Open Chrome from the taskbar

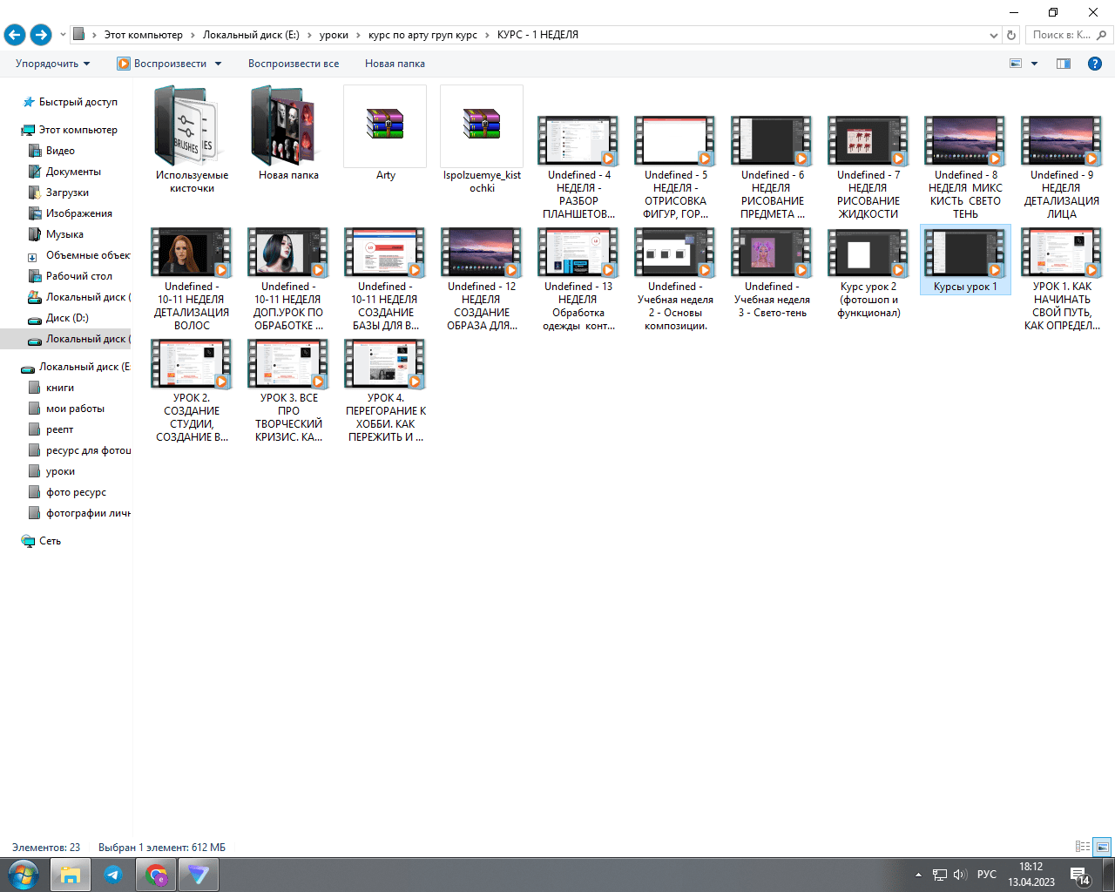tap(157, 875)
